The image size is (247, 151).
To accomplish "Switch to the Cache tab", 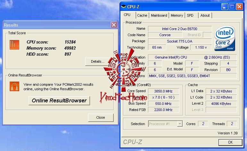I will pyautogui.click(x=142, y=15).
